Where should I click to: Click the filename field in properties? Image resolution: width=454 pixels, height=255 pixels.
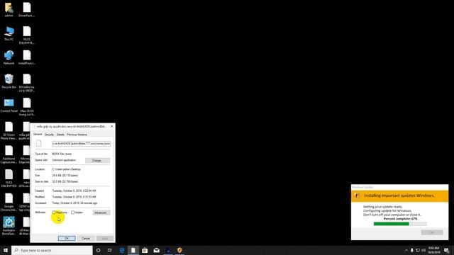tap(81, 143)
